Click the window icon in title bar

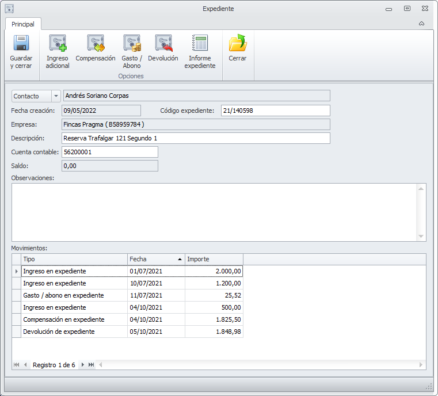pyautogui.click(x=9, y=9)
